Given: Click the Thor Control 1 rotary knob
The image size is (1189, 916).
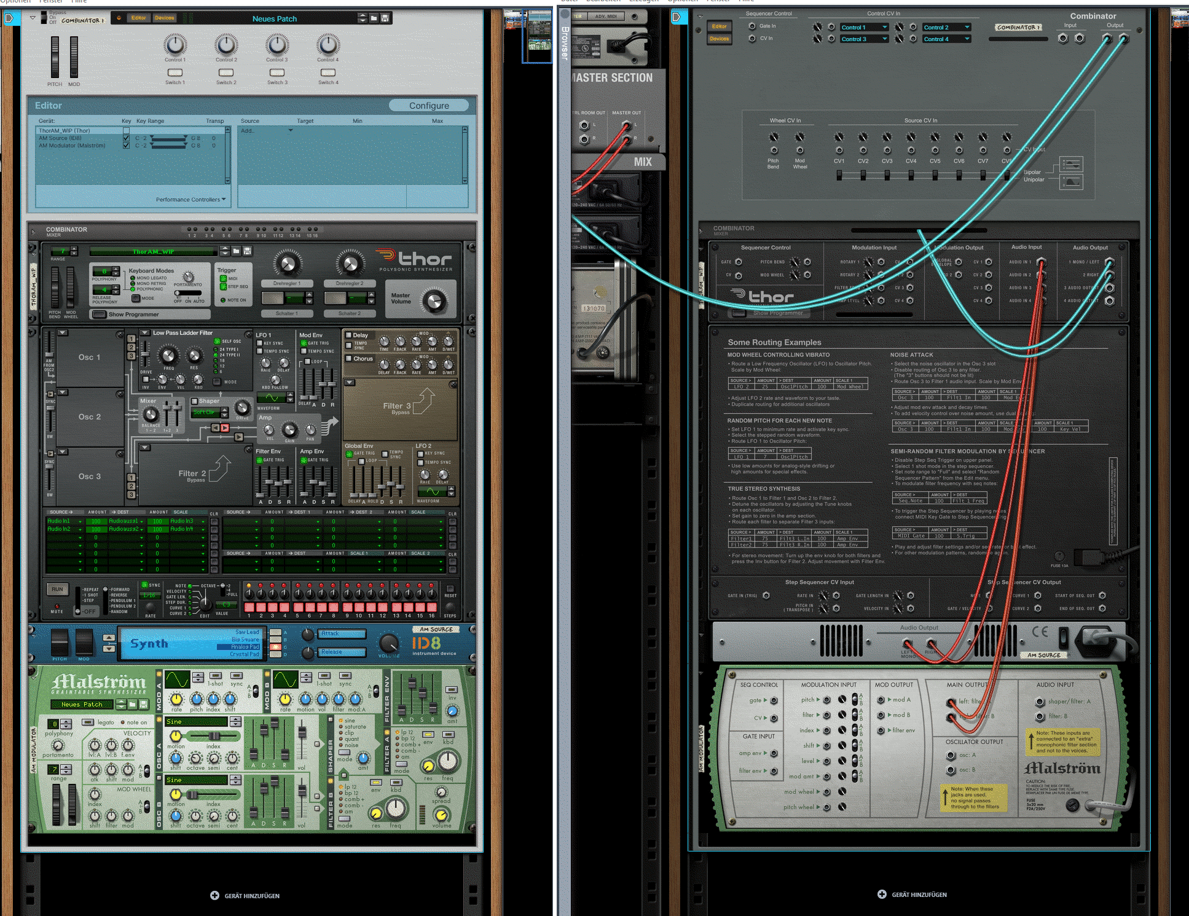Looking at the screenshot, I should point(287,264).
